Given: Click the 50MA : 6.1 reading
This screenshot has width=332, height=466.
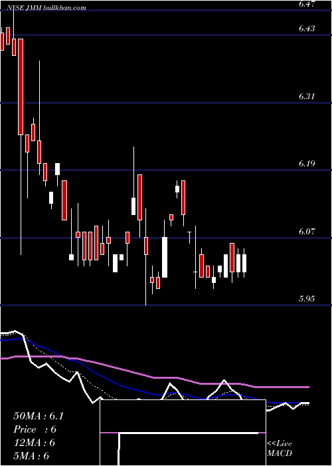Looking at the screenshot, I should pos(39,416).
